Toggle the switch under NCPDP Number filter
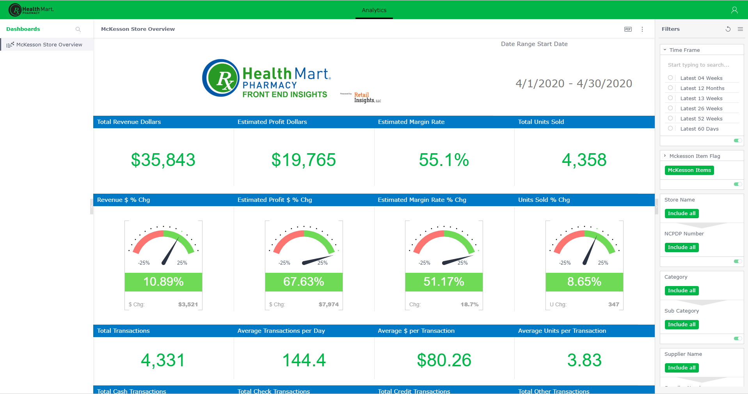This screenshot has height=394, width=748. pos(737,261)
